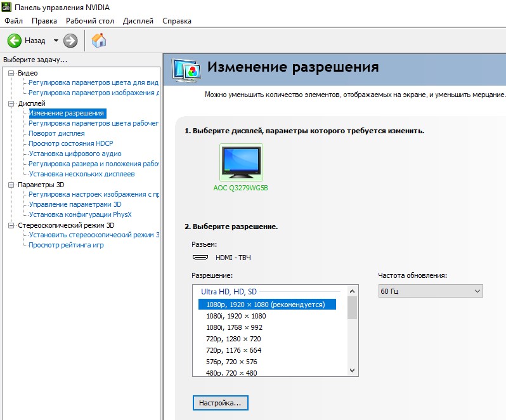Select 720p, 1280 × 720 resolution
Image resolution: width=506 pixels, height=420 pixels.
tap(233, 339)
